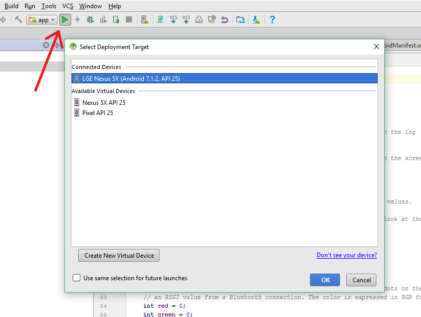Screen dimensions: 421x317
Task: Click the Stop process square icon
Action: [x=128, y=19]
